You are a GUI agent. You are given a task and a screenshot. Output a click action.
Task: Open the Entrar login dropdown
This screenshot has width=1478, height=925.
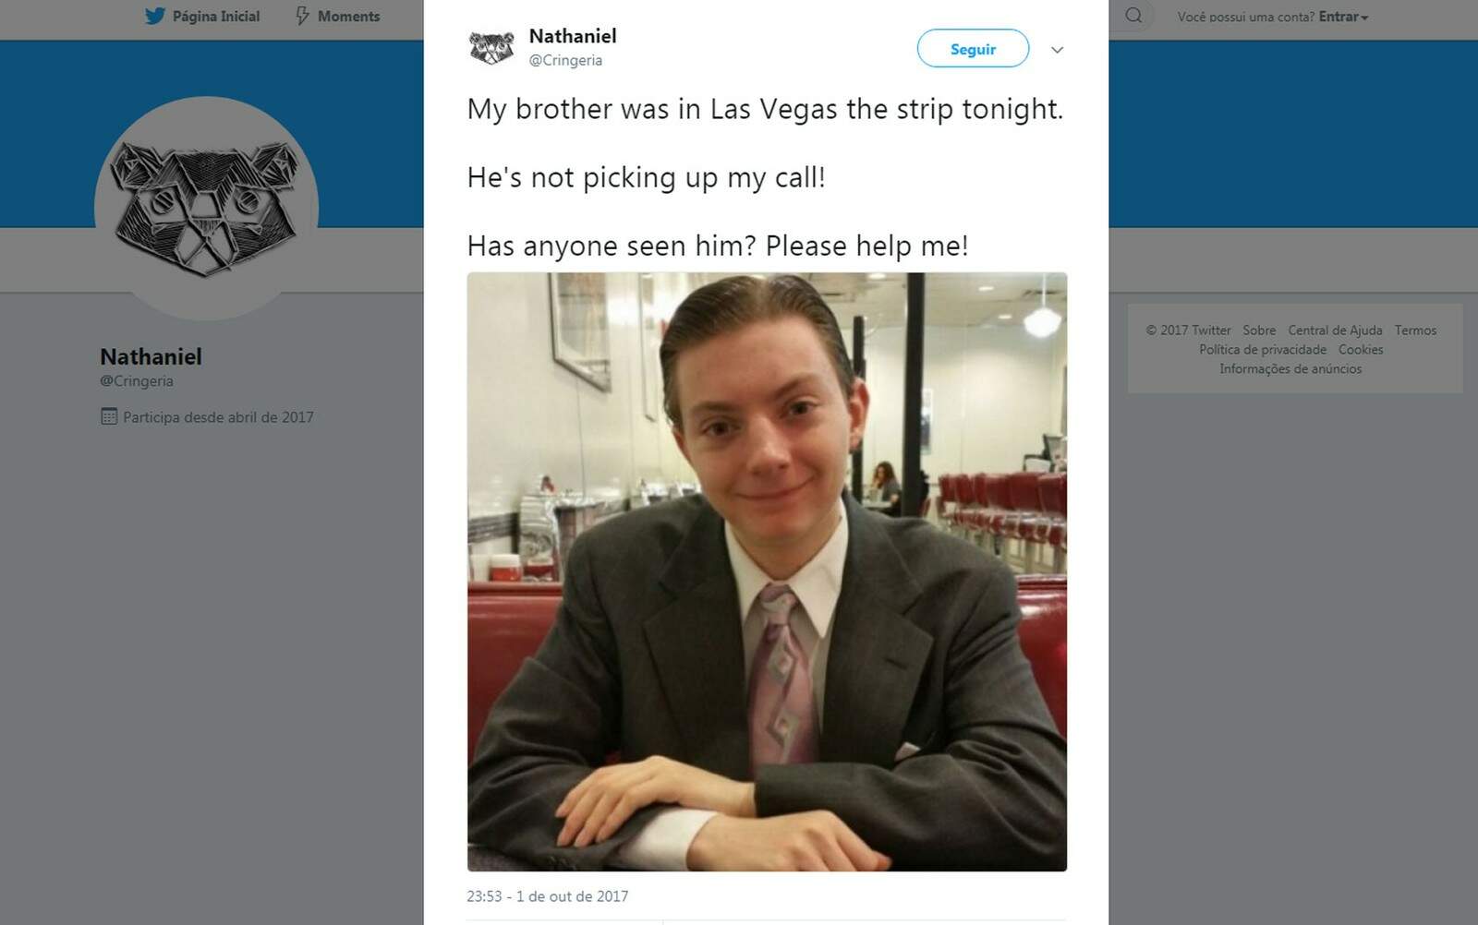[1343, 17]
